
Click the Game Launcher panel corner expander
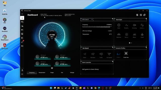112,62
